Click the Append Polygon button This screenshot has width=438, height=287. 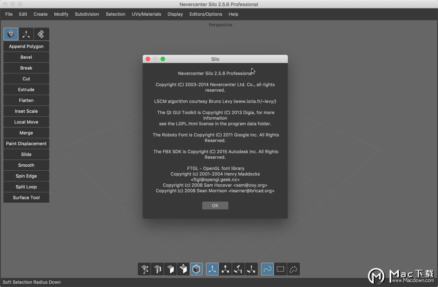pyautogui.click(x=26, y=46)
